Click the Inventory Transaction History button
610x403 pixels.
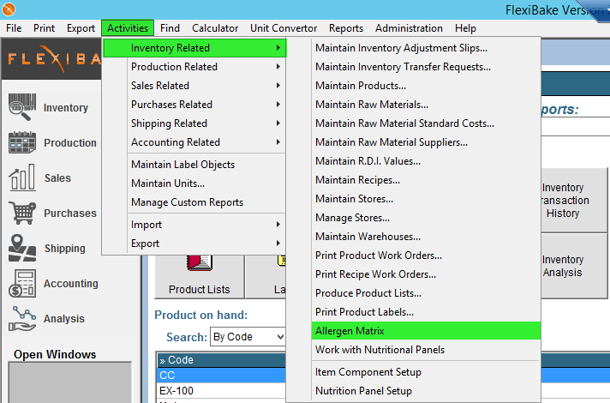click(x=575, y=200)
